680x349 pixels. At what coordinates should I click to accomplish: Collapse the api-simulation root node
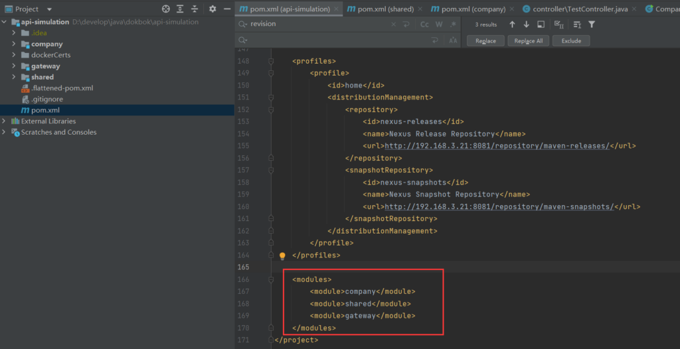pyautogui.click(x=5, y=22)
